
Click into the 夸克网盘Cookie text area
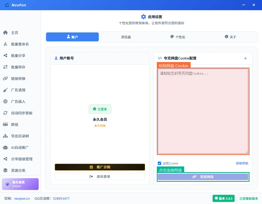(203, 111)
